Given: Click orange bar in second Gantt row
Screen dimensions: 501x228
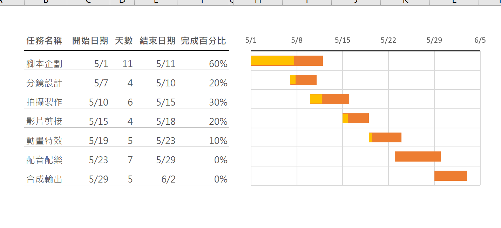Looking at the screenshot, I should click(306, 80).
